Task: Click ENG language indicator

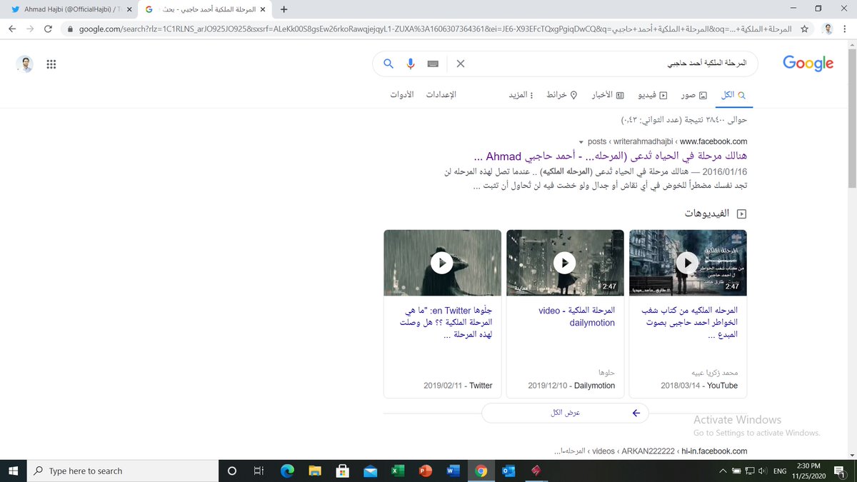Action: tap(781, 471)
